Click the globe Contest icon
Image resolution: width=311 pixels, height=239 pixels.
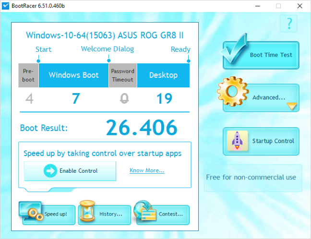(x=144, y=210)
